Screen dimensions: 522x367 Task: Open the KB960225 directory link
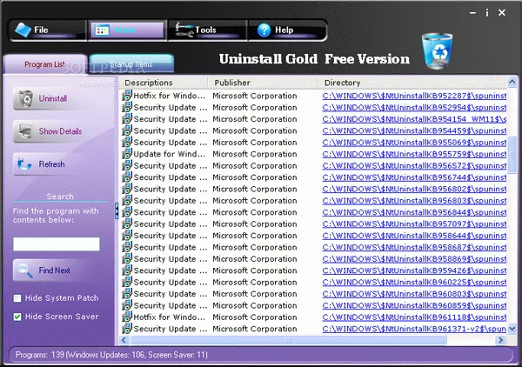click(x=414, y=282)
